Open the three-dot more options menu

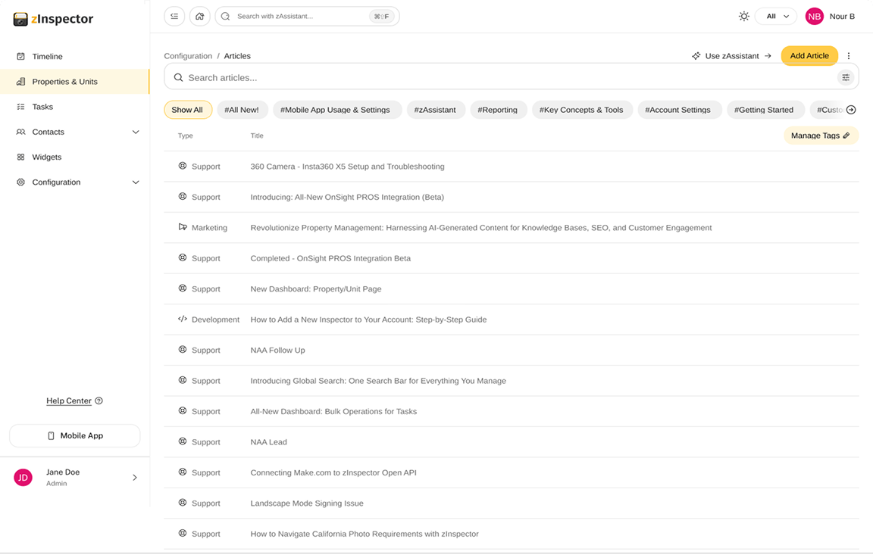tap(849, 55)
